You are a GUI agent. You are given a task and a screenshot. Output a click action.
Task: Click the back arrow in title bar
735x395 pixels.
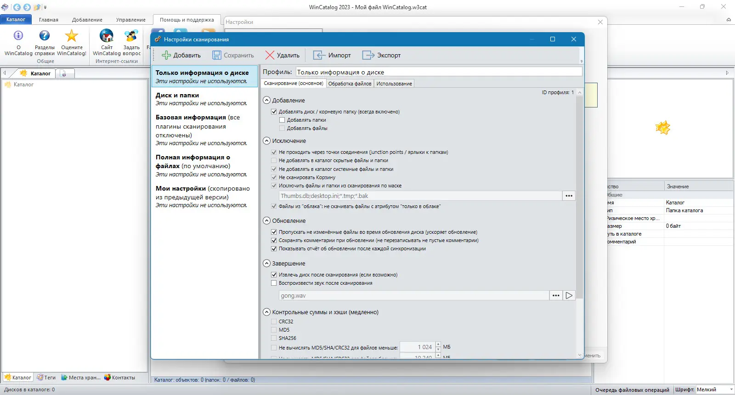[17, 7]
